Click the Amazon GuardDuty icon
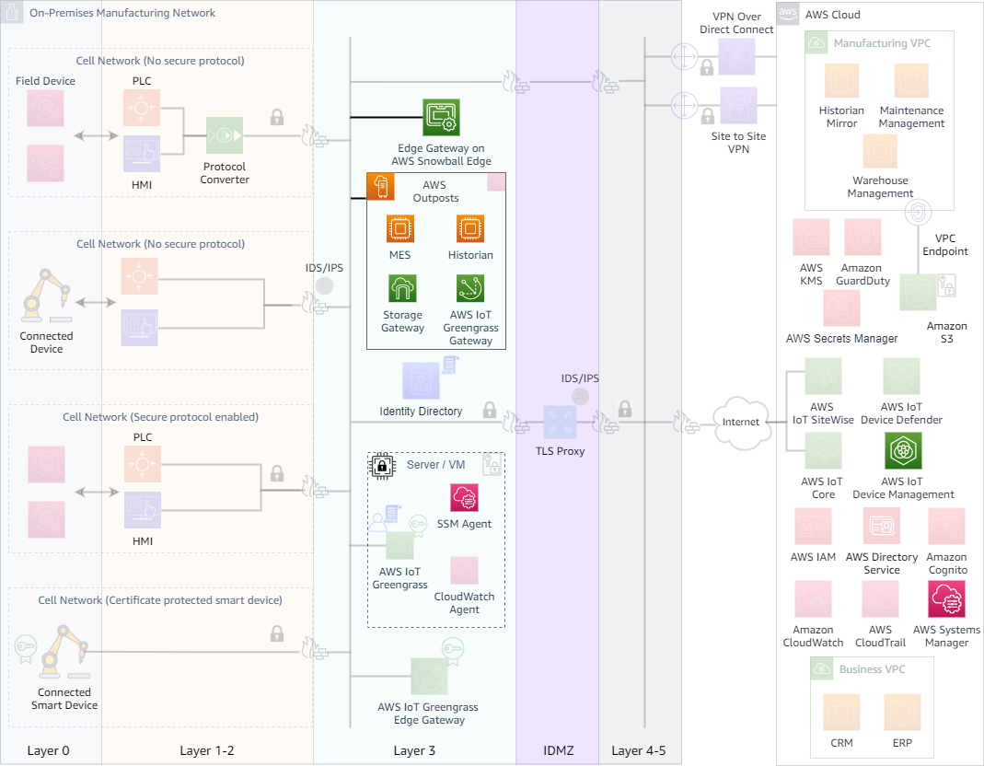Viewport: 984px width, 766px height. click(862, 238)
